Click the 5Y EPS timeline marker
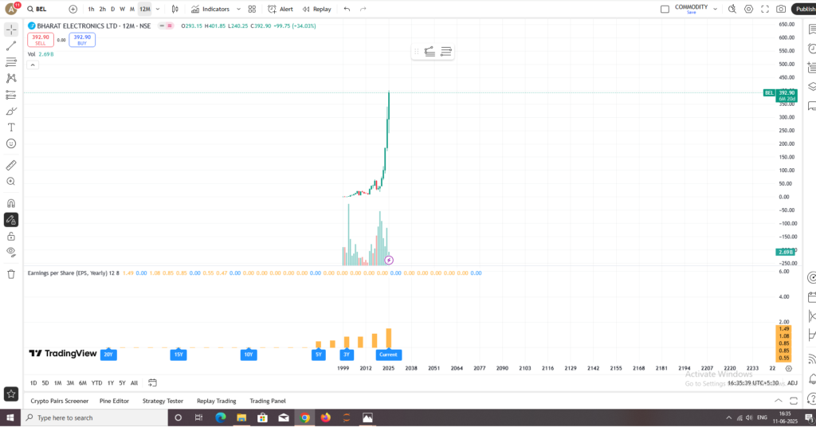The width and height of the screenshot is (816, 439). [x=319, y=355]
